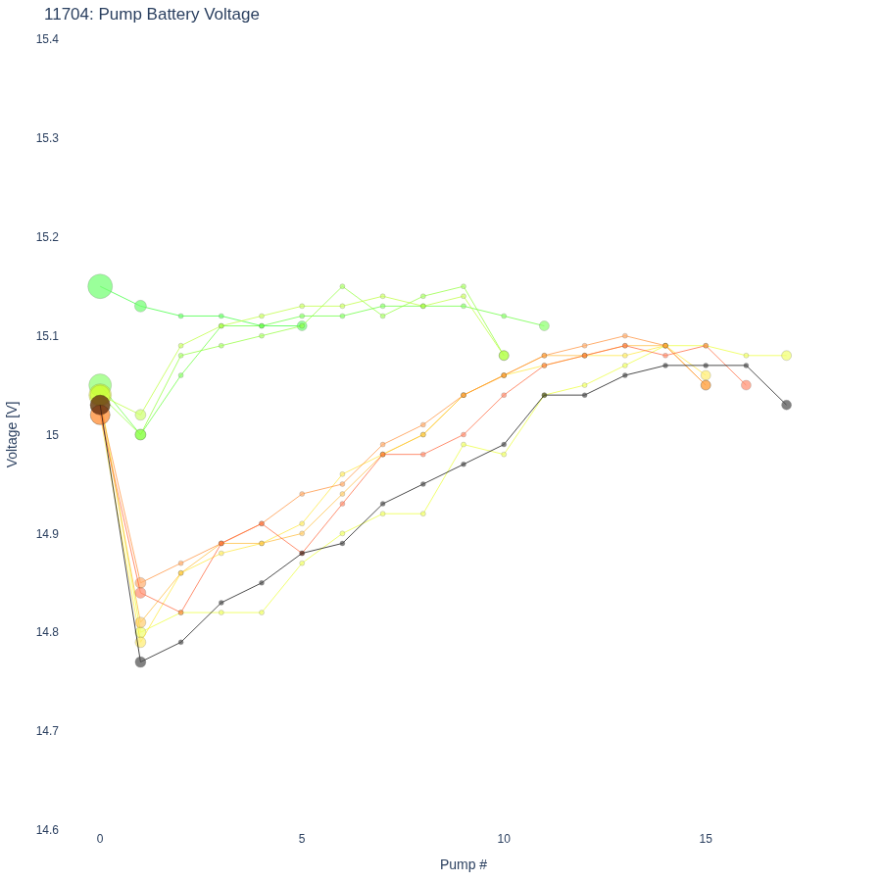Click the Voltage [V] y-axis label
Screen dimensions: 882x882
13,434
